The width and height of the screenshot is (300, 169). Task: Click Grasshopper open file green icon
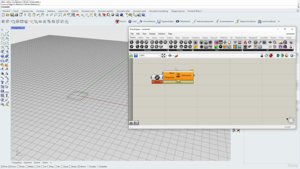pyautogui.click(x=131, y=55)
